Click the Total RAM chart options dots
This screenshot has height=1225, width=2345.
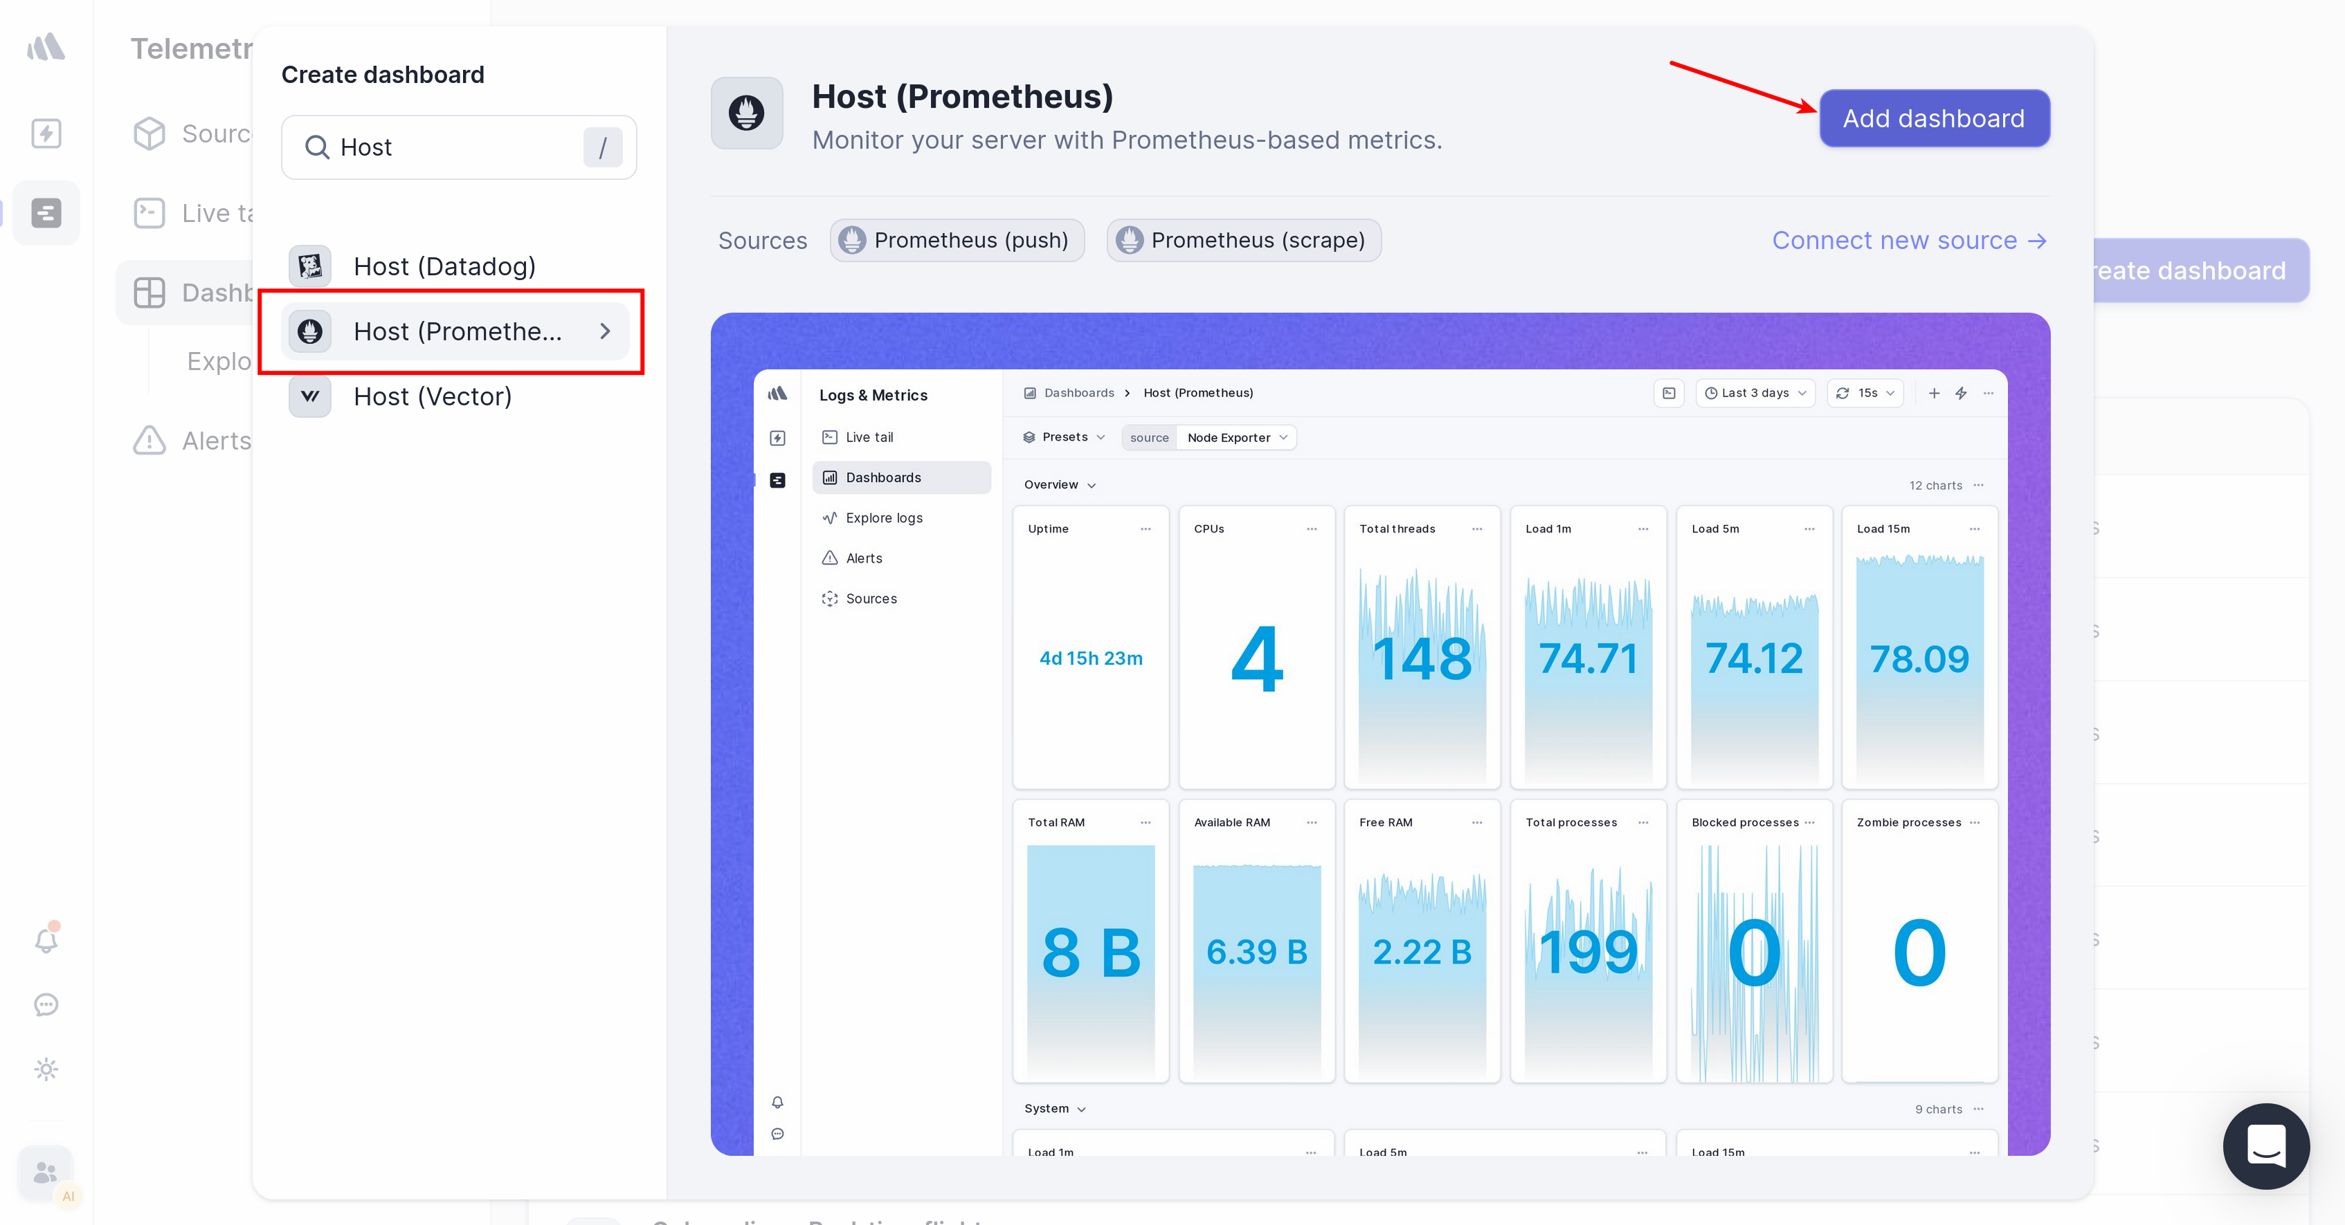[x=1146, y=822]
